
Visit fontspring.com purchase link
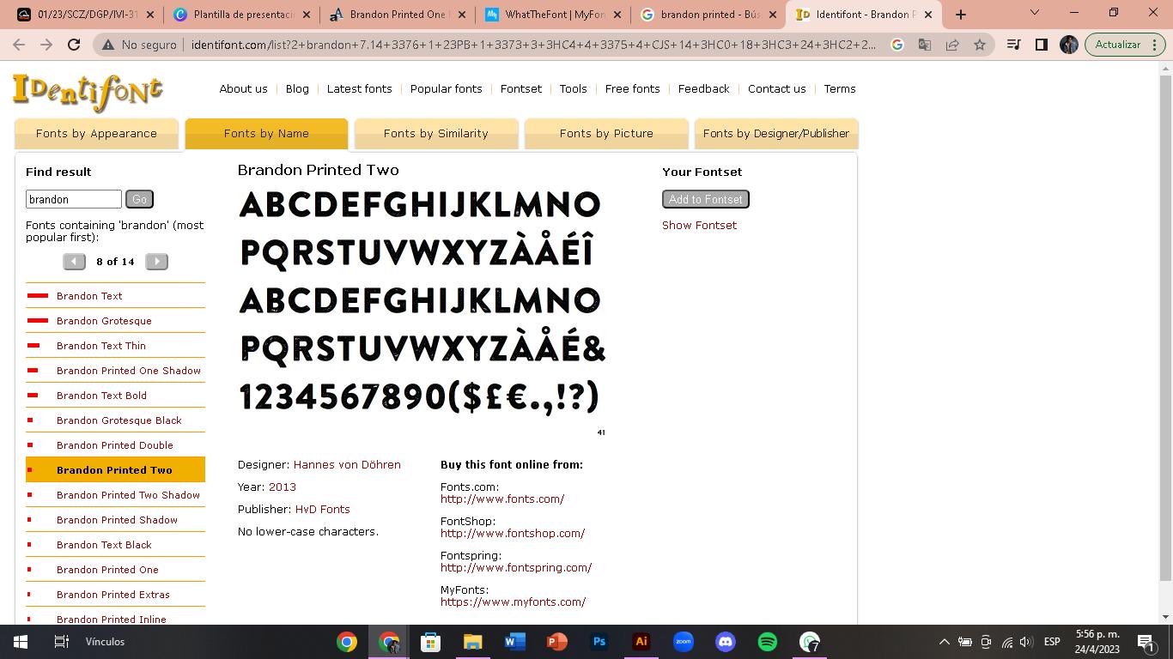(x=516, y=568)
